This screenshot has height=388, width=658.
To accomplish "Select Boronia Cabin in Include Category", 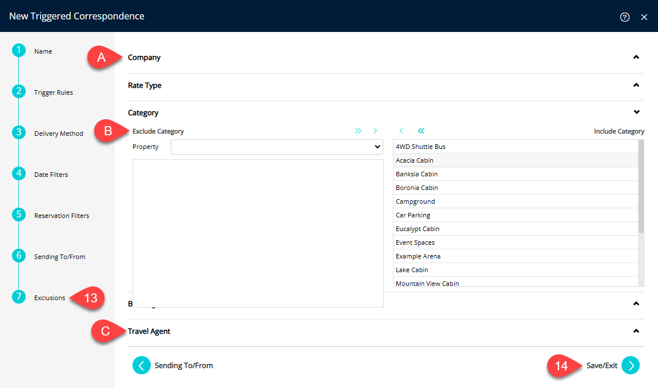I will click(x=515, y=188).
